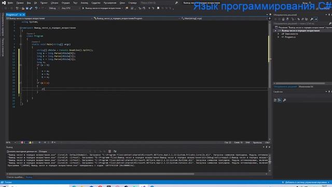
Task: Open the class navigation dropdown showing Program
Action: pyautogui.click(x=137, y=19)
